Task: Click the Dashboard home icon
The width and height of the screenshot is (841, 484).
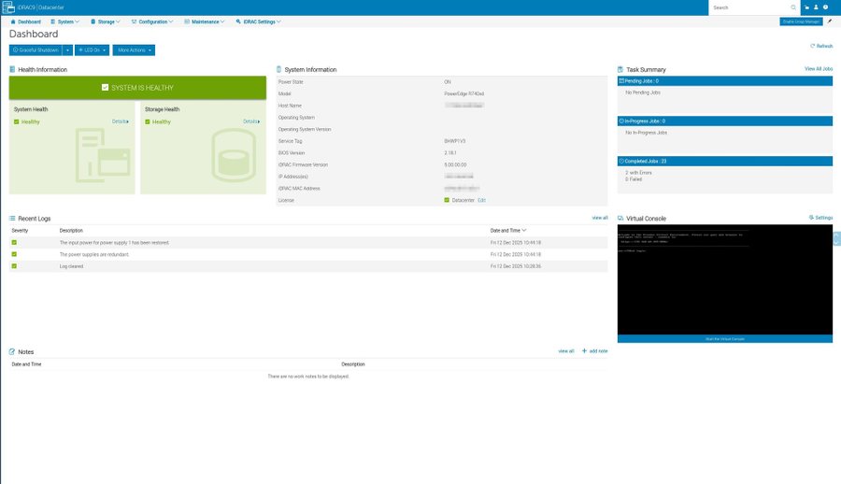Action: click(13, 21)
